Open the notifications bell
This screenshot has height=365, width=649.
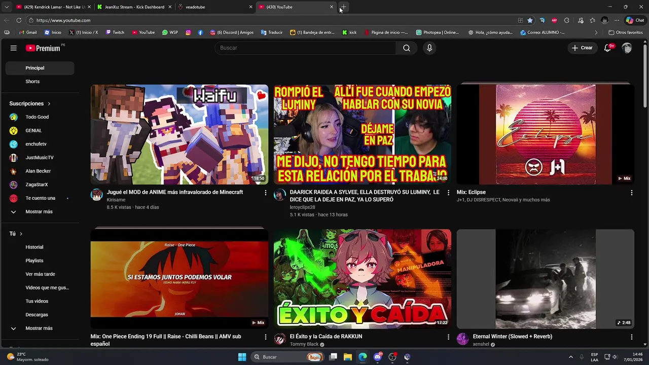pos(607,48)
